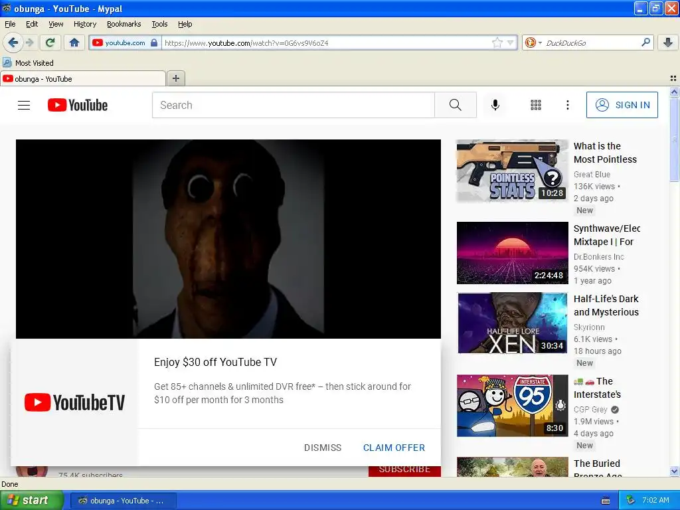Open the YouTube apps grid icon
The image size is (680, 510).
pos(536,105)
